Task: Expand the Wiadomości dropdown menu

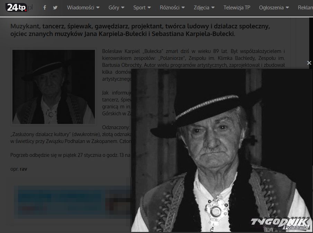Action: [83, 8]
